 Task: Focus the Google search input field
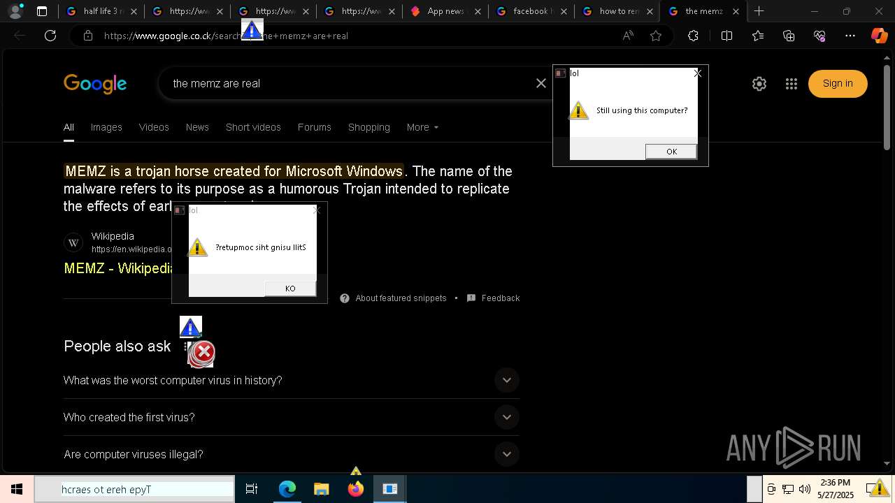click(x=350, y=83)
